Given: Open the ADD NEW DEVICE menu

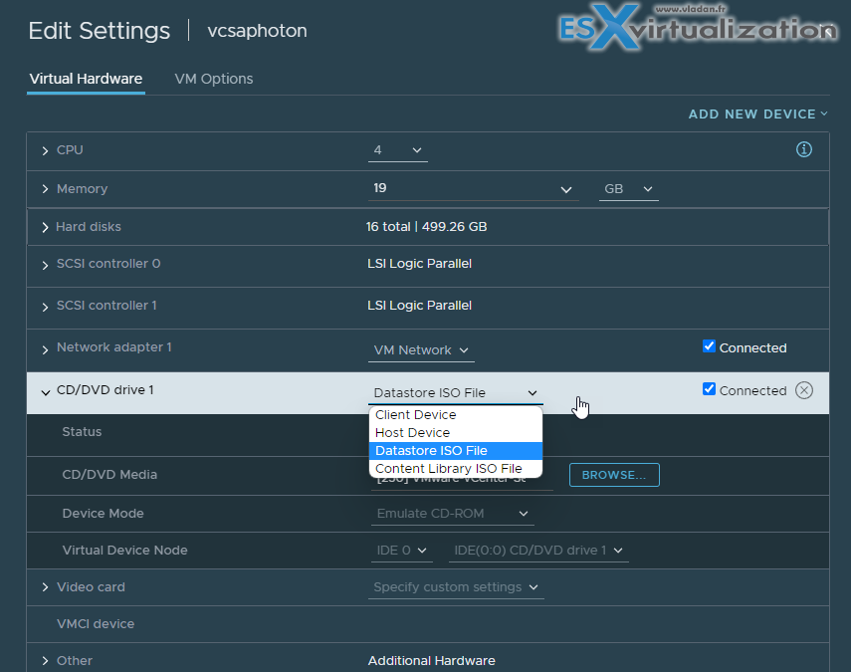Looking at the screenshot, I should [757, 113].
